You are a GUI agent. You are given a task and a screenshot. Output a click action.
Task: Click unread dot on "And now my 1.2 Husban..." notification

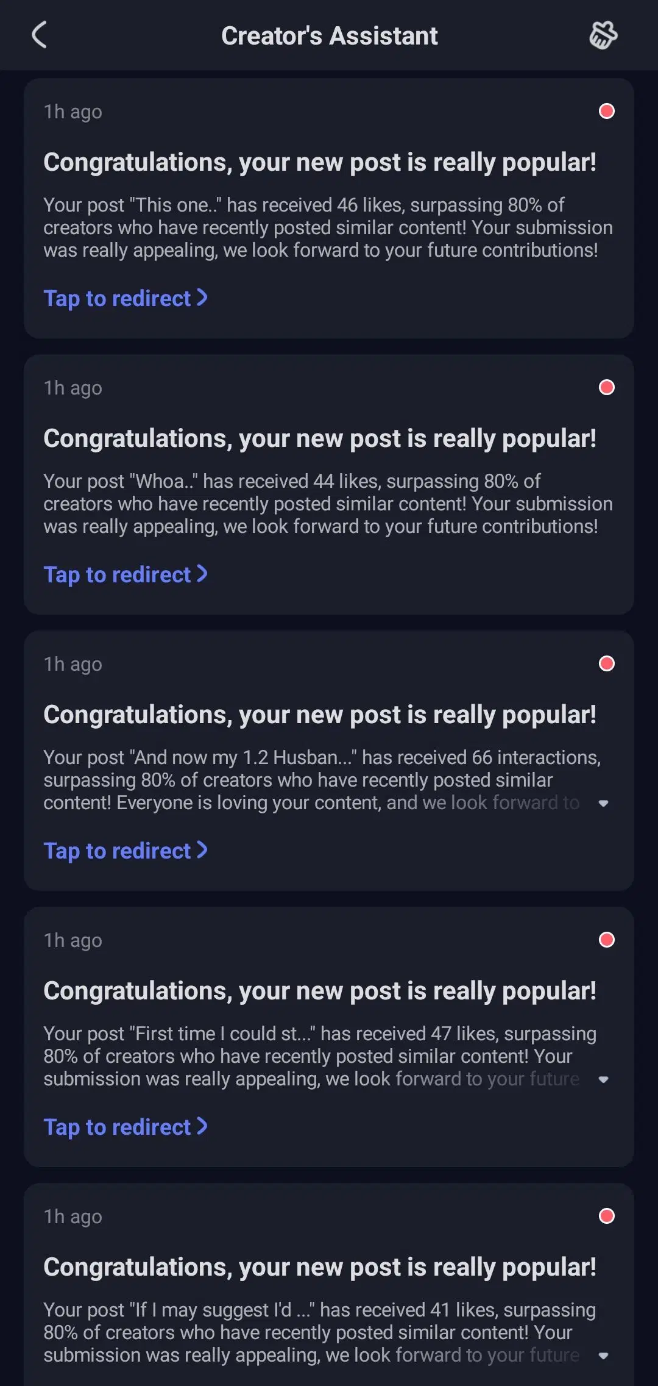[x=607, y=663]
